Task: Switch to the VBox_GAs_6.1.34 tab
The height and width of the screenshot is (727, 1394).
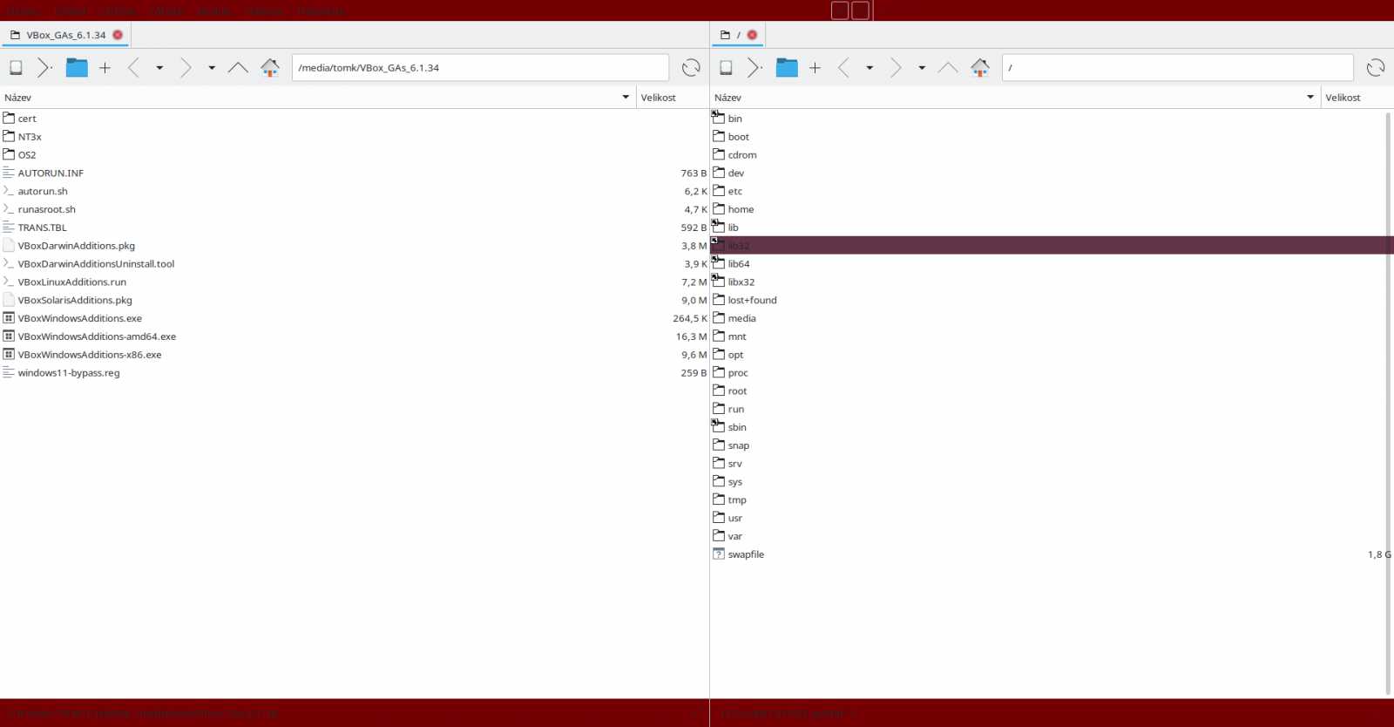Action: tap(65, 35)
